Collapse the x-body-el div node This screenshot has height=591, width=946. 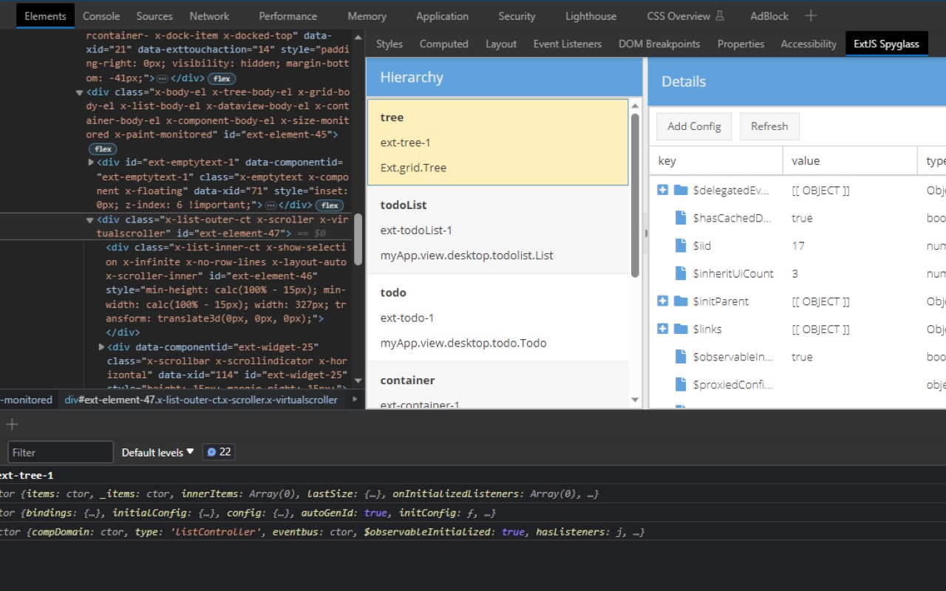pyautogui.click(x=79, y=92)
